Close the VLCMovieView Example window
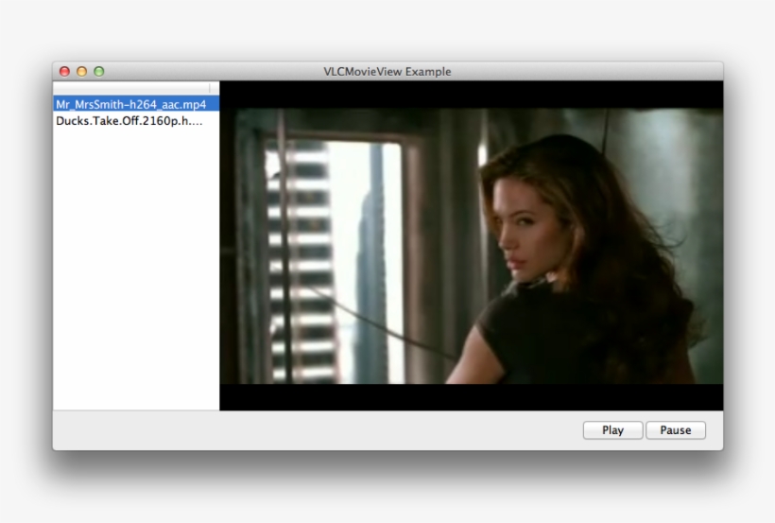The image size is (775, 523). coord(64,71)
